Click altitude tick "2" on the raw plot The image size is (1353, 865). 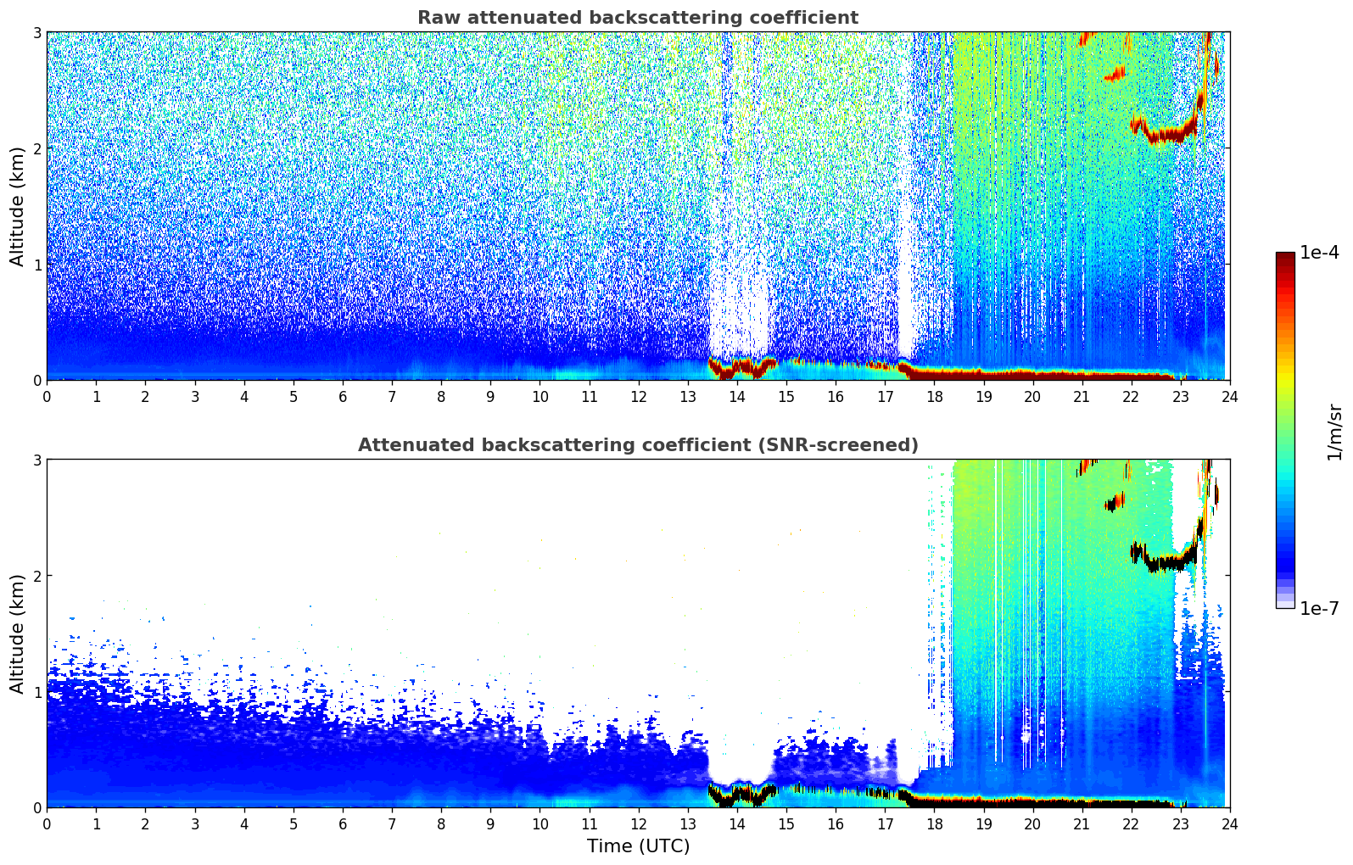[x=37, y=148]
